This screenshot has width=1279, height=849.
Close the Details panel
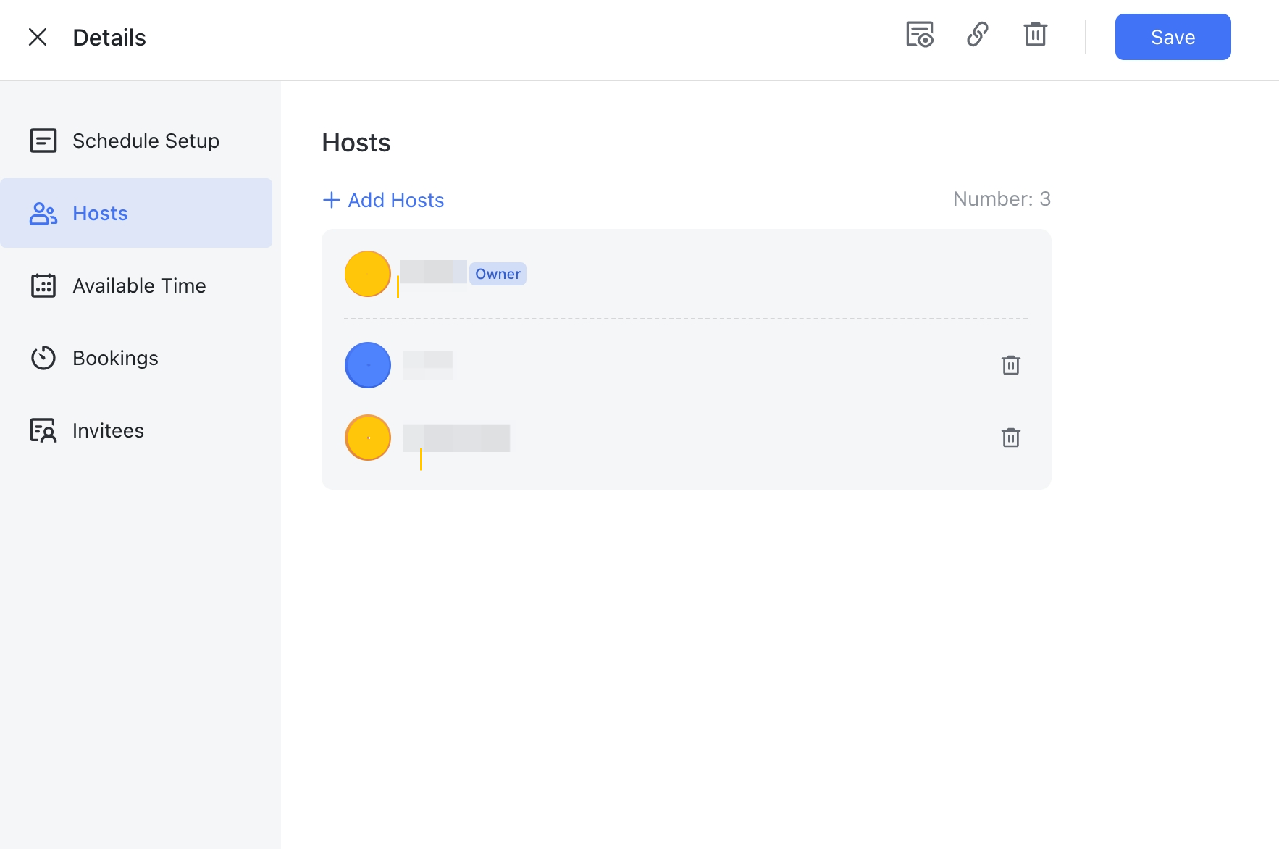tap(38, 37)
